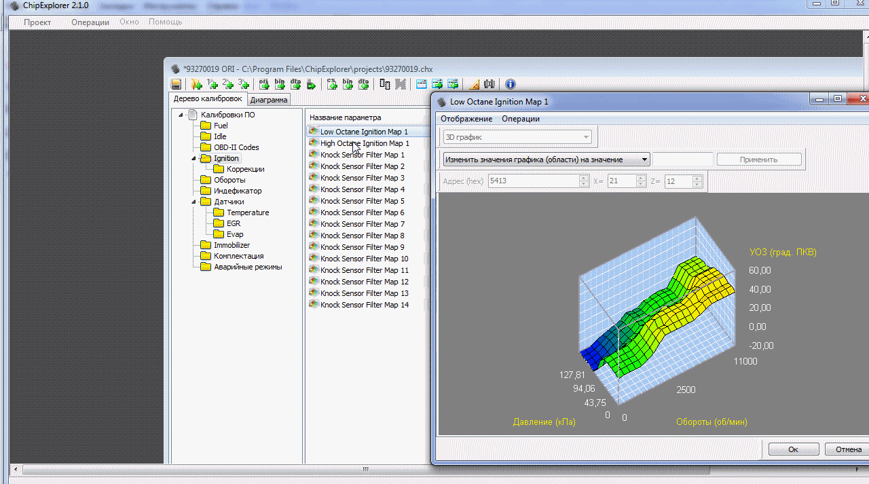
Task: Collapse the Датчики tree node
Action: [193, 202]
